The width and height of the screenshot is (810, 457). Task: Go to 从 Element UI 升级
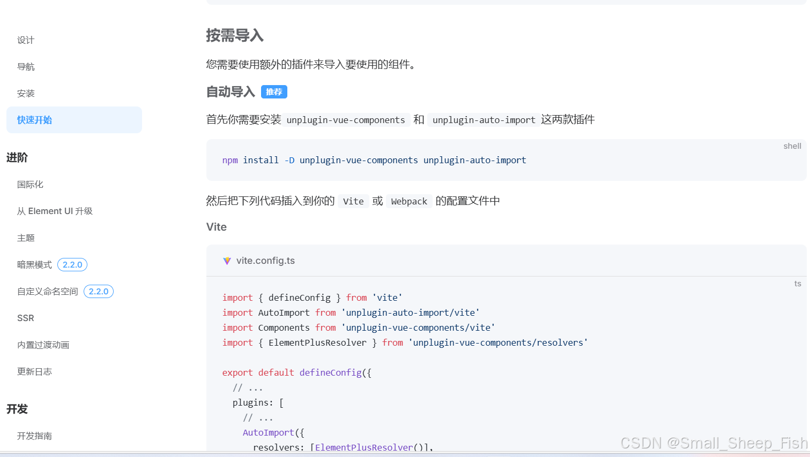click(x=55, y=211)
